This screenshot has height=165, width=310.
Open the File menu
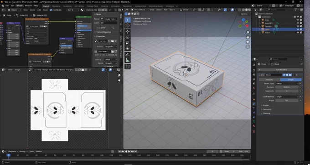pyautogui.click(x=7, y=6)
